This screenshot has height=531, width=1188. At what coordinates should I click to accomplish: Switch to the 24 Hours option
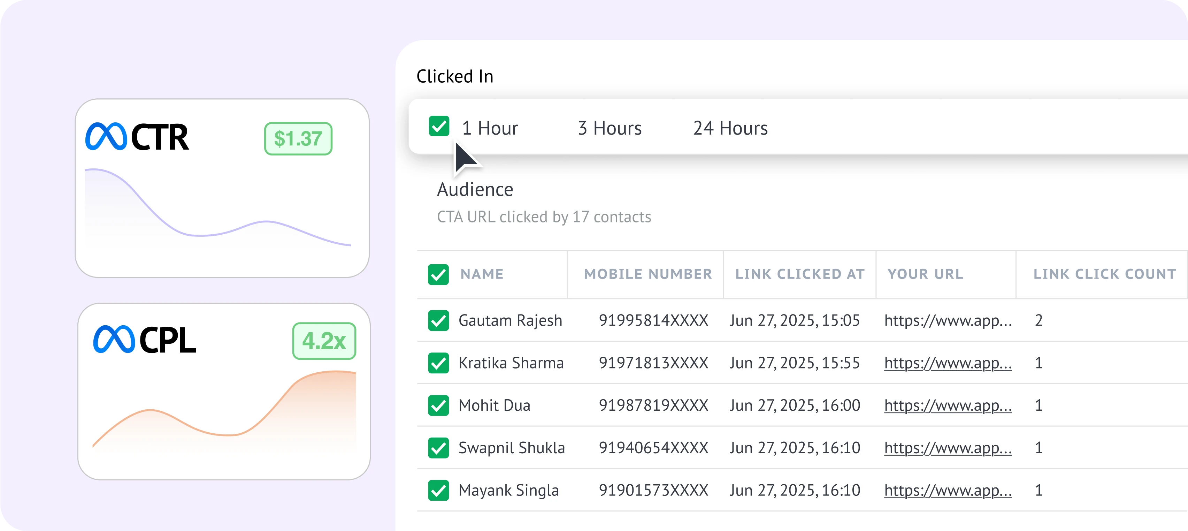(730, 128)
